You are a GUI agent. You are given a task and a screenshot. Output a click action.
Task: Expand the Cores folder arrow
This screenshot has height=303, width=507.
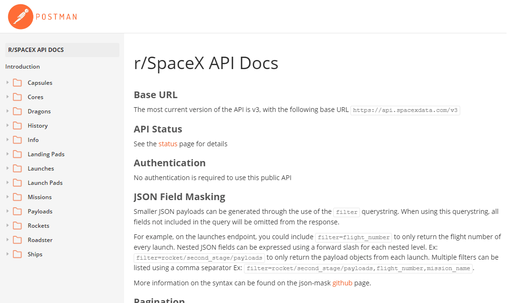pos(8,97)
